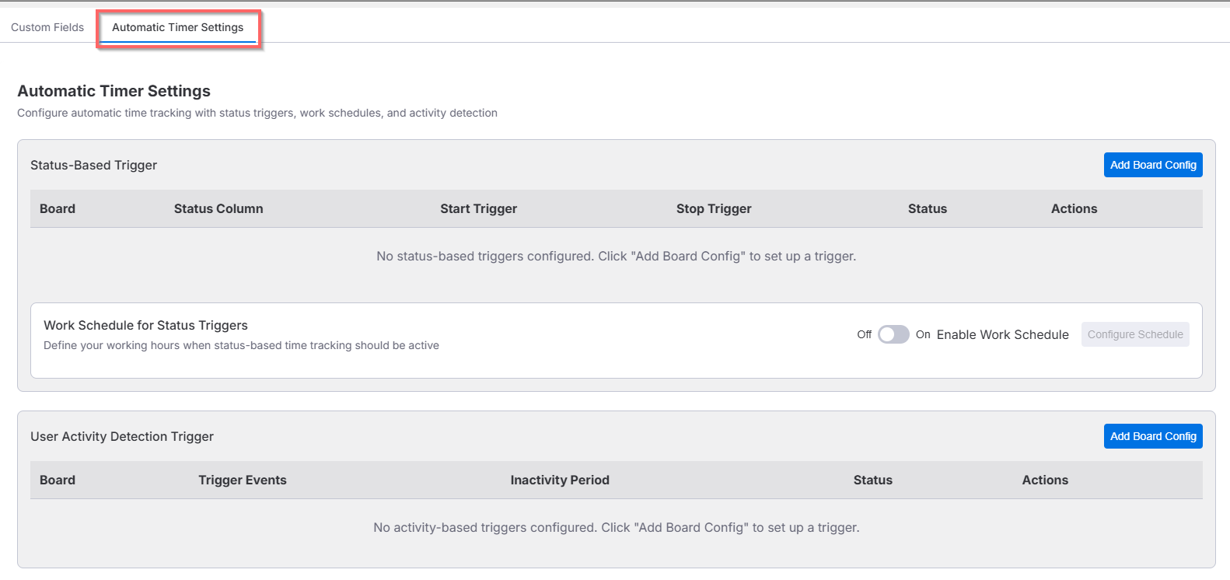Viewport: 1230px width, 580px height.
Task: Click the Stop Trigger column header
Action: tap(714, 208)
